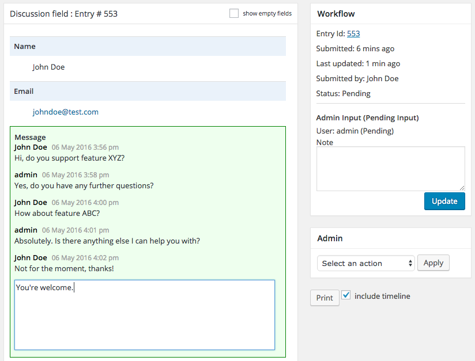Click the blue Update button

tap(444, 201)
